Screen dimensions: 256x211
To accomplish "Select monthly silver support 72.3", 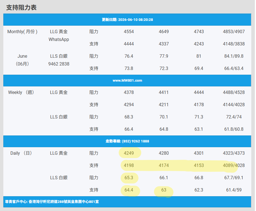I will (164, 68).
